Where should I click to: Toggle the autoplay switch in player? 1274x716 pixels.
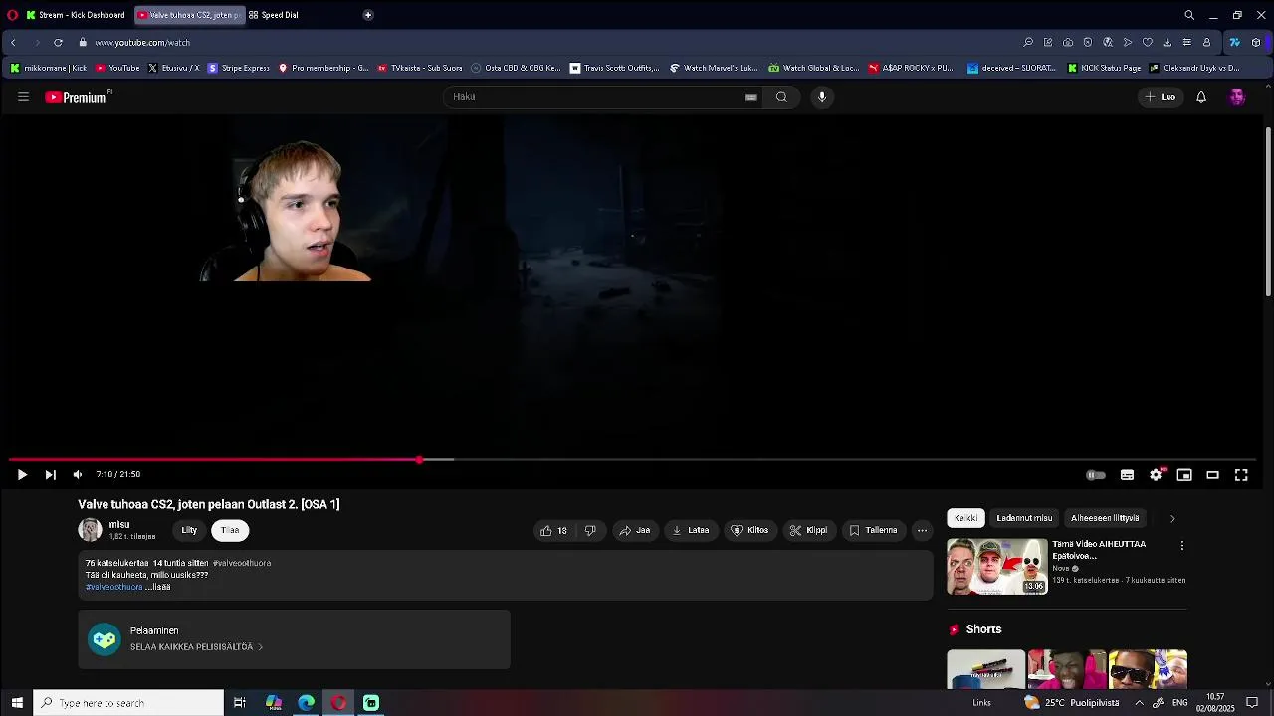(1096, 475)
